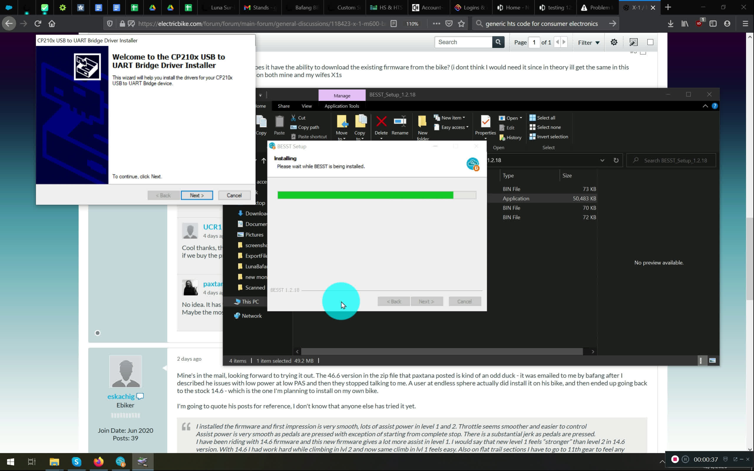Click Next in CP210x driver installer
Viewport: 754px width, 471px height.
[x=197, y=195]
